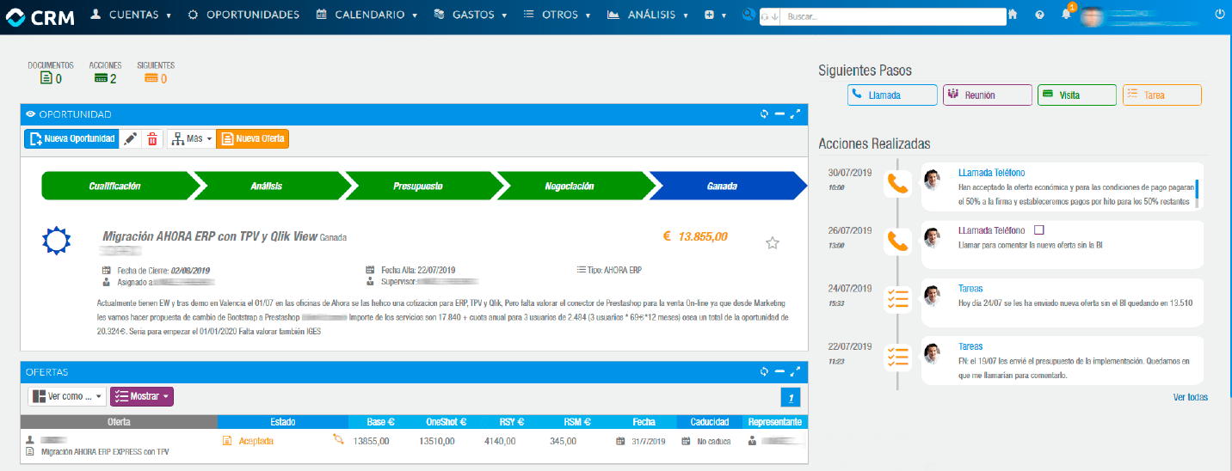Open the Gastos menu

tap(470, 15)
